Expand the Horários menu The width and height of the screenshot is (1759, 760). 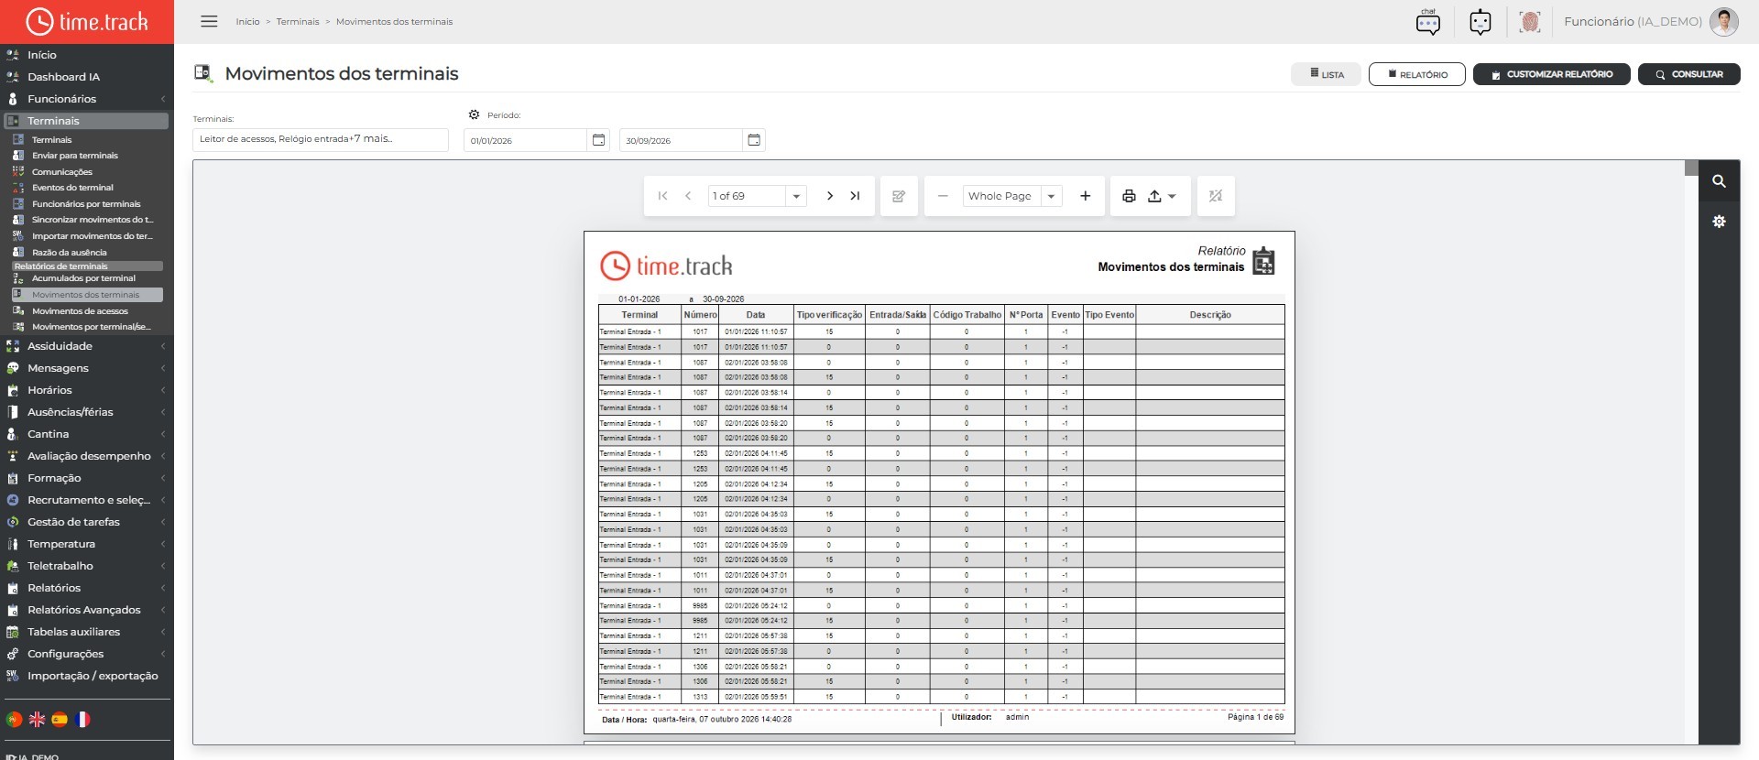[87, 390]
